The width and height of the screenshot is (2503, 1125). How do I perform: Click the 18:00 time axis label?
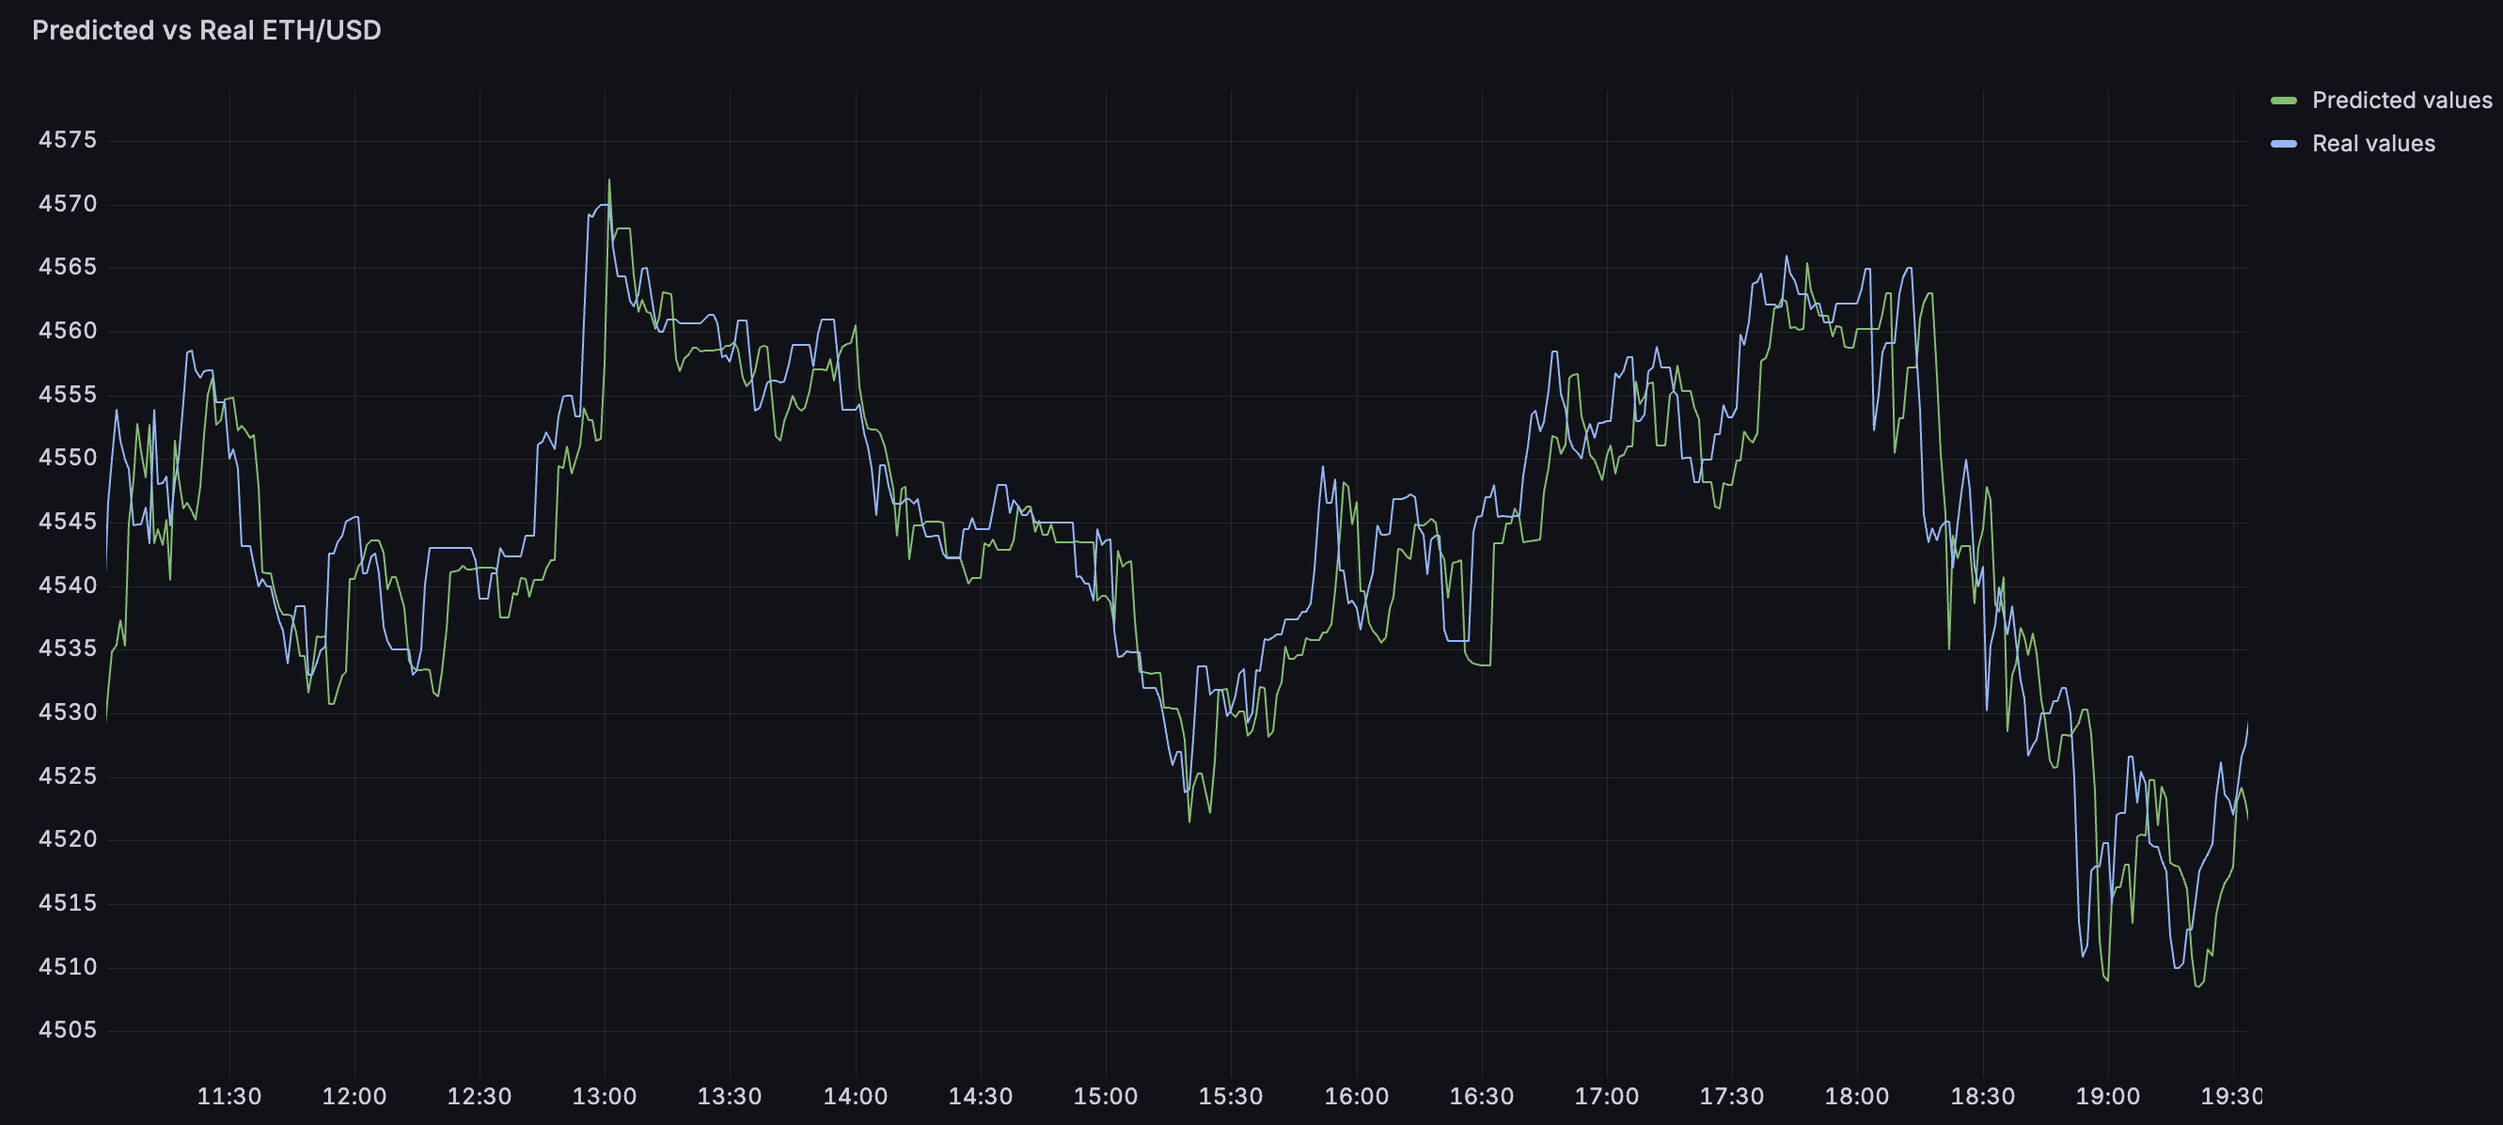(1856, 1096)
